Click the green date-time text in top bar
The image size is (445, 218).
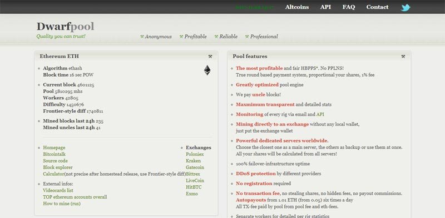pos(255,7)
